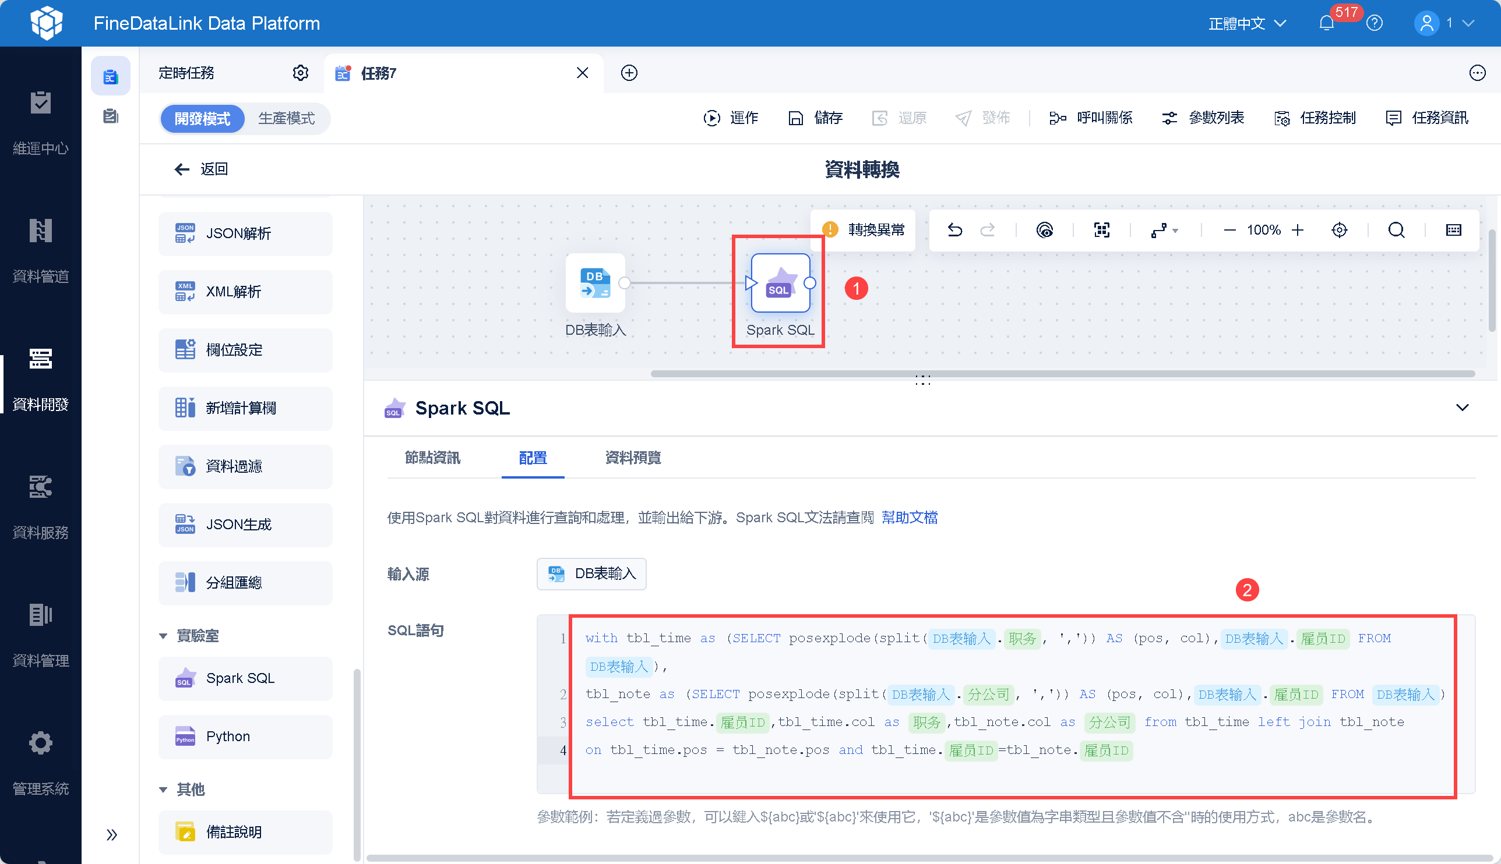Click the undo icon in canvas toolbar
The width and height of the screenshot is (1501, 864).
click(955, 229)
